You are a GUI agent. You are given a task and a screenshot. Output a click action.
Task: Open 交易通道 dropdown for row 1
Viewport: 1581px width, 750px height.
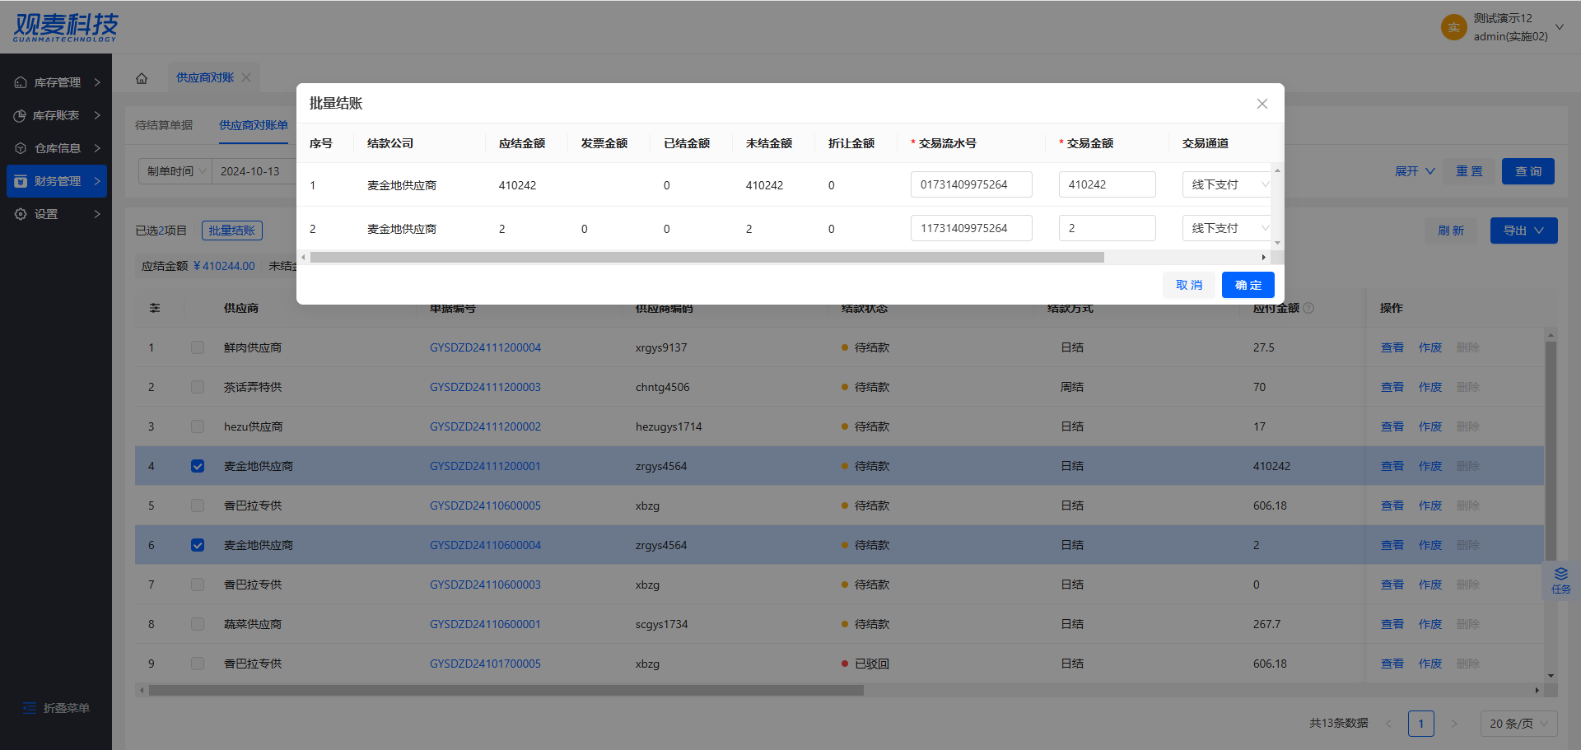pyautogui.click(x=1227, y=184)
